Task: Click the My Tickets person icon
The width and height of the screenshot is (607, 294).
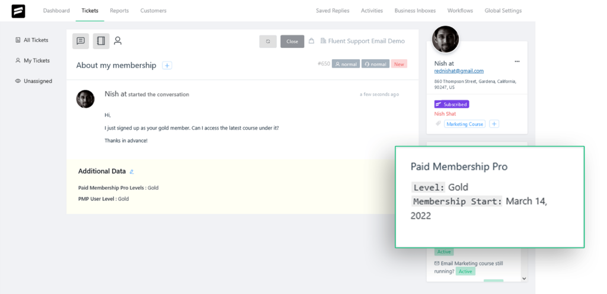Action: point(18,60)
